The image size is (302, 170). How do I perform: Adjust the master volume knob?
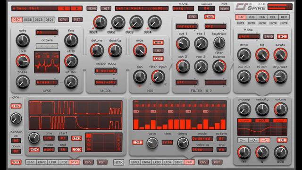click(280, 109)
